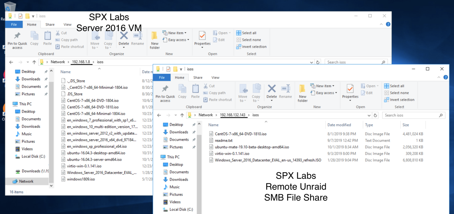Click refresh button beside front address bar

[376, 115]
